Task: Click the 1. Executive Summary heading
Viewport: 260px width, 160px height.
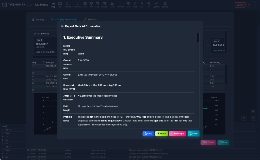Action: [83, 38]
